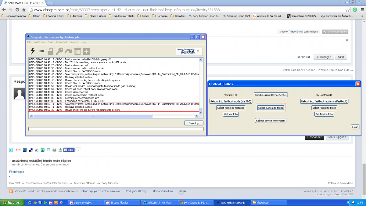Screen dimensions: 366x206
Task: Open the Devices menu in Flashtool
Action: (x=74, y=42)
